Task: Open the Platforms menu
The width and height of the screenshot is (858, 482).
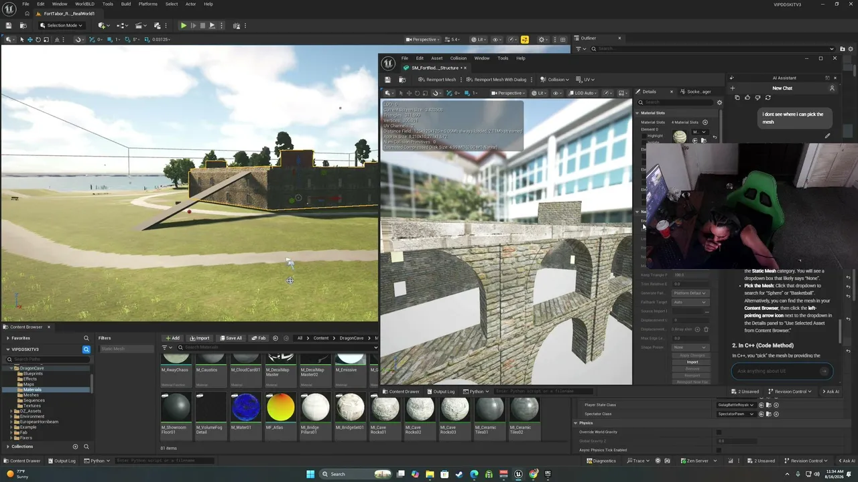Action: (x=147, y=4)
